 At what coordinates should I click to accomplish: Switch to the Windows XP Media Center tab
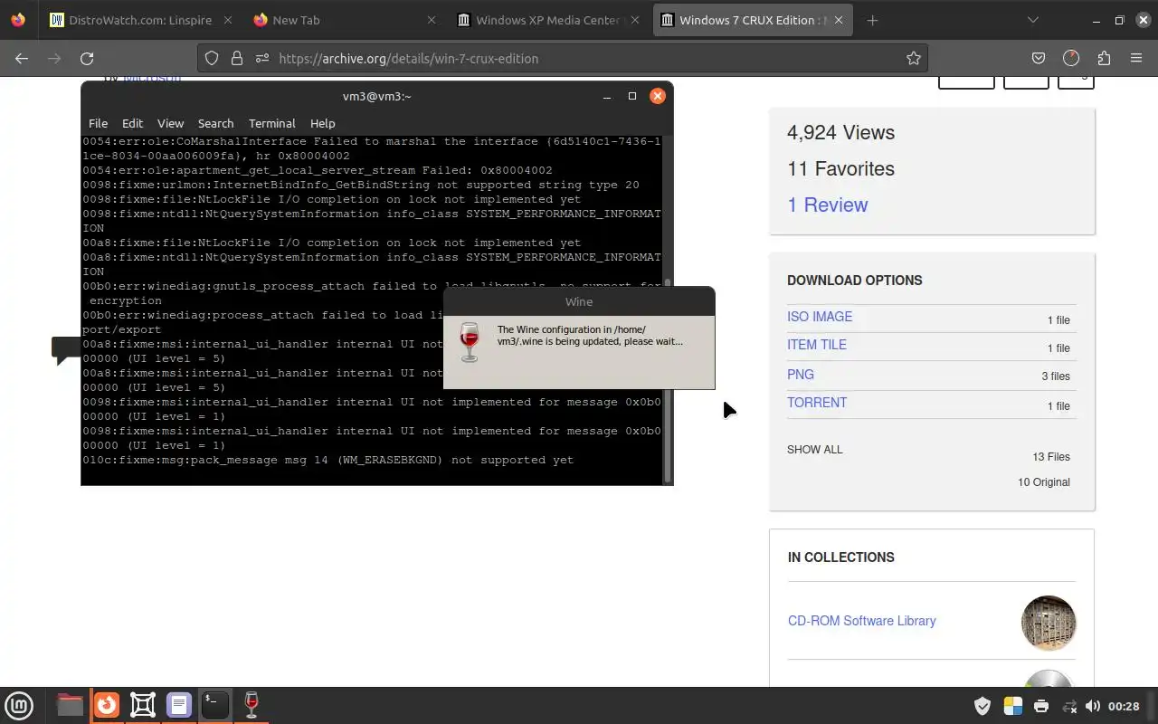click(550, 20)
